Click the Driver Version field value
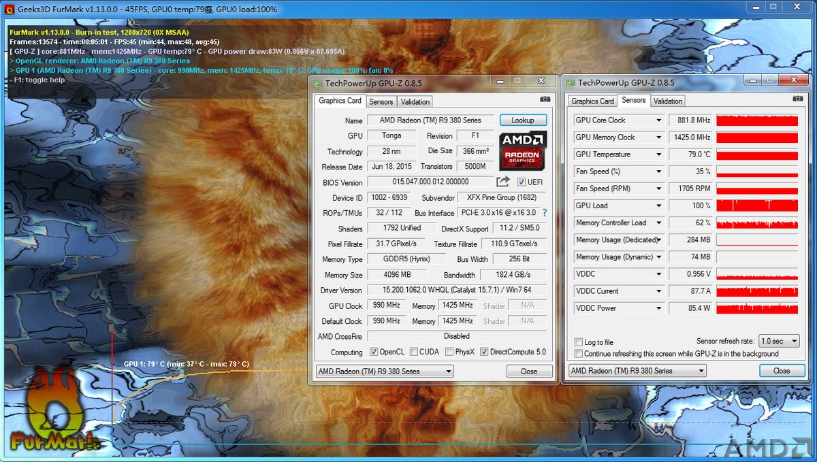817x462 pixels. pyautogui.click(x=457, y=291)
